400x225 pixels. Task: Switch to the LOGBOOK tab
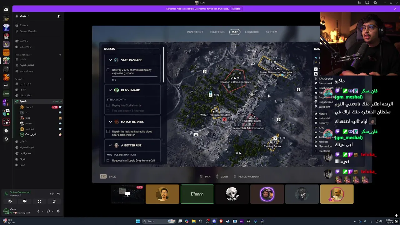click(x=252, y=32)
